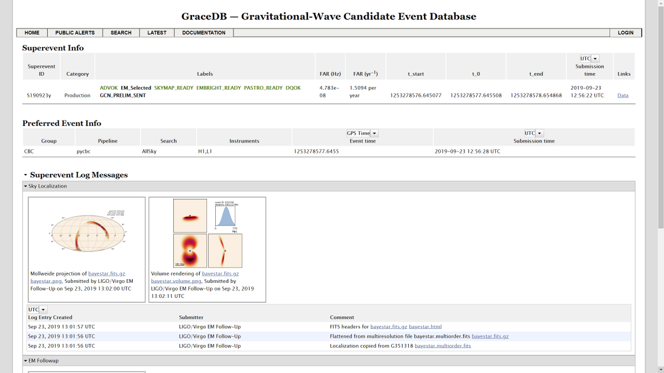Open the UTC dropdown above Log Entry Created
664x373 pixels.
point(38,309)
